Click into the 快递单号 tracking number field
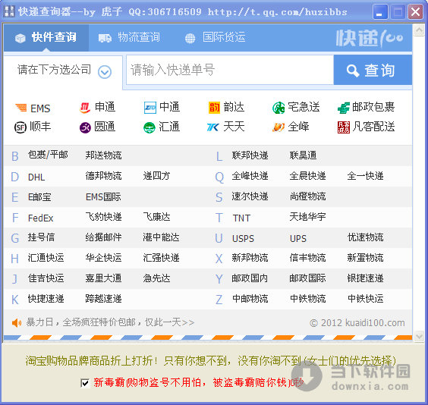This screenshot has height=405, width=428. 230,70
